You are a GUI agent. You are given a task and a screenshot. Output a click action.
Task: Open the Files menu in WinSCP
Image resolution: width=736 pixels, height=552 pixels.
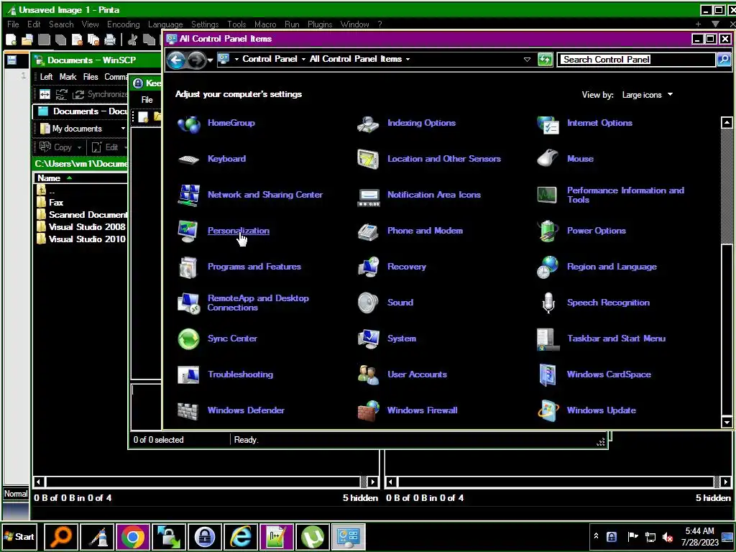click(x=90, y=77)
